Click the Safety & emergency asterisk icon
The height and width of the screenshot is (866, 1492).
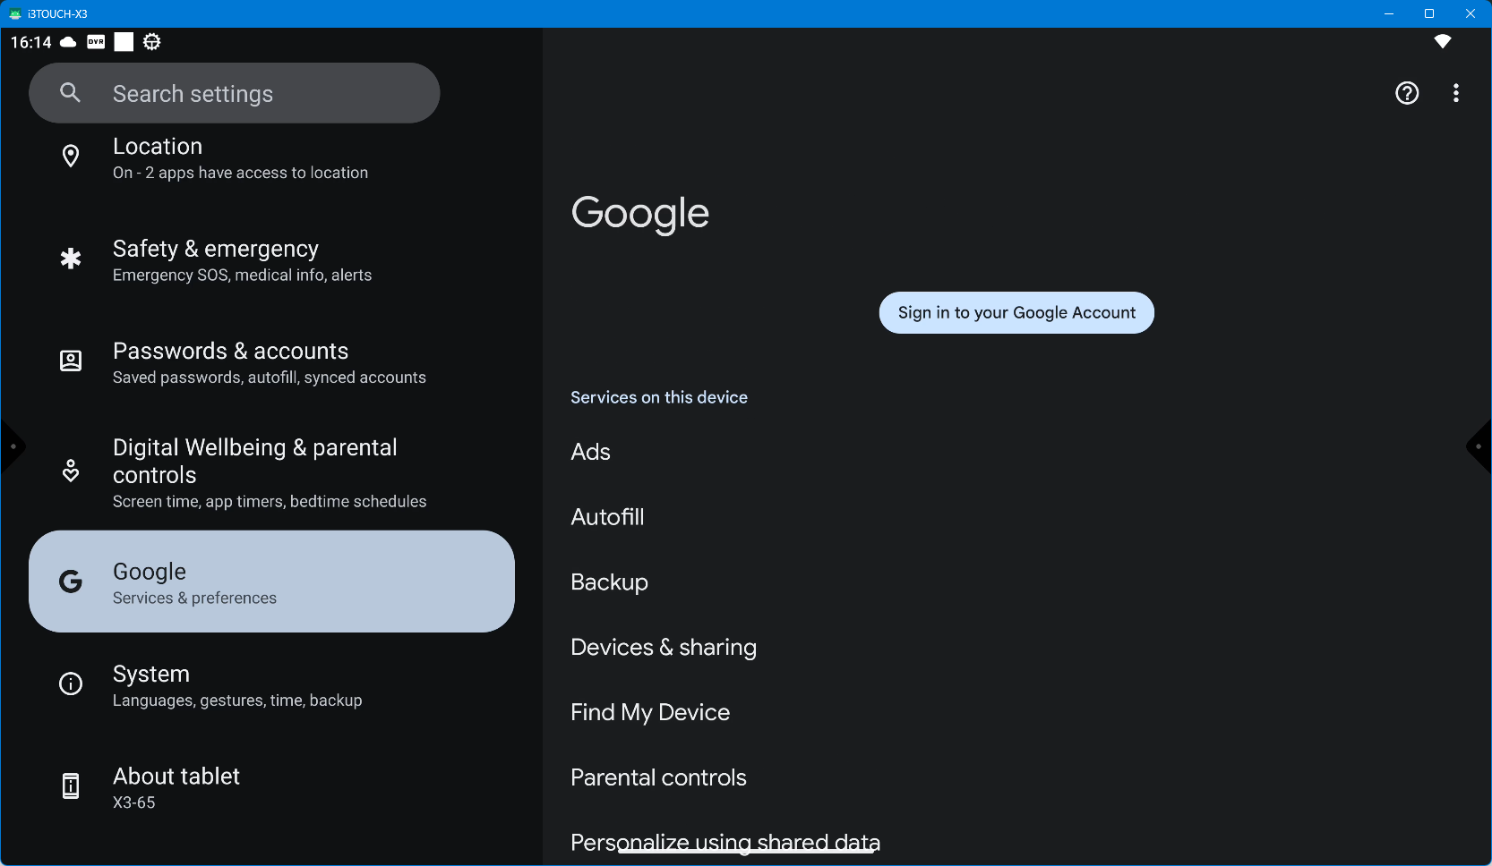coord(71,259)
